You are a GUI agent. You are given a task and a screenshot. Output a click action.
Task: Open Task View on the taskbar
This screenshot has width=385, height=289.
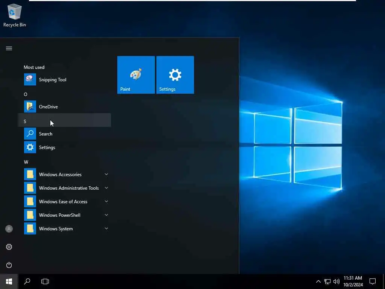coord(45,281)
